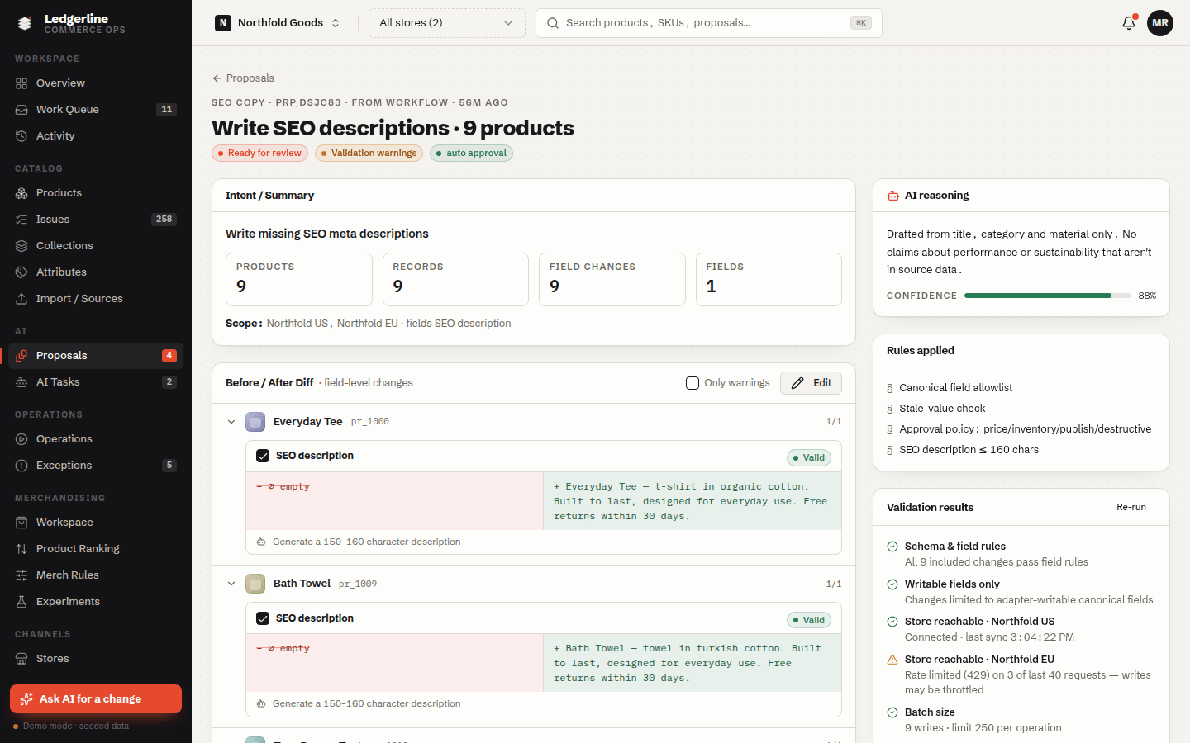Click Ask AI for a change
This screenshot has width=1190, height=743.
click(x=96, y=698)
